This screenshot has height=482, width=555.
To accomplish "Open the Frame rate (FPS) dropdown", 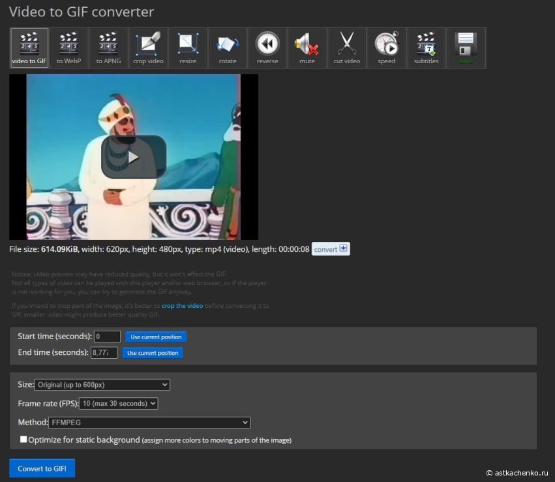I will [x=118, y=404].
